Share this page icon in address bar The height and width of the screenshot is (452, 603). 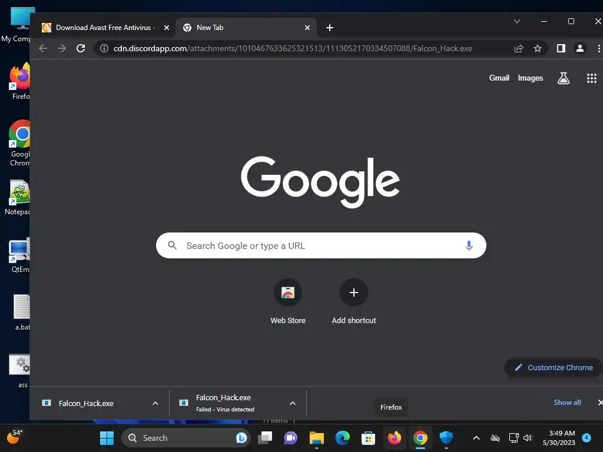(x=519, y=48)
